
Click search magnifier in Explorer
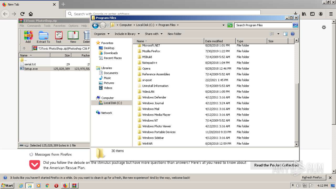point(295,25)
